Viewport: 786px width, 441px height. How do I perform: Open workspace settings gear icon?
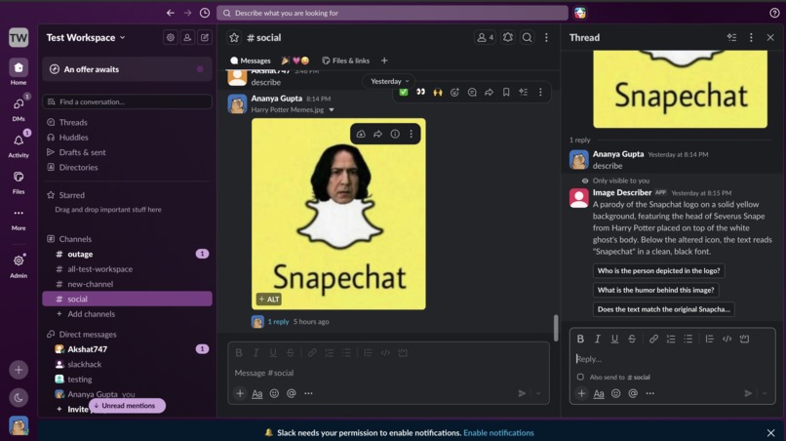171,37
